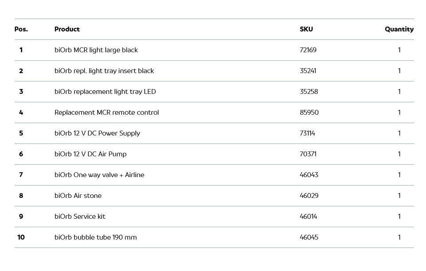Screen dimensions: 426x271
Task: Open biOrb bubble tube 190 mm
Action: tap(95, 237)
